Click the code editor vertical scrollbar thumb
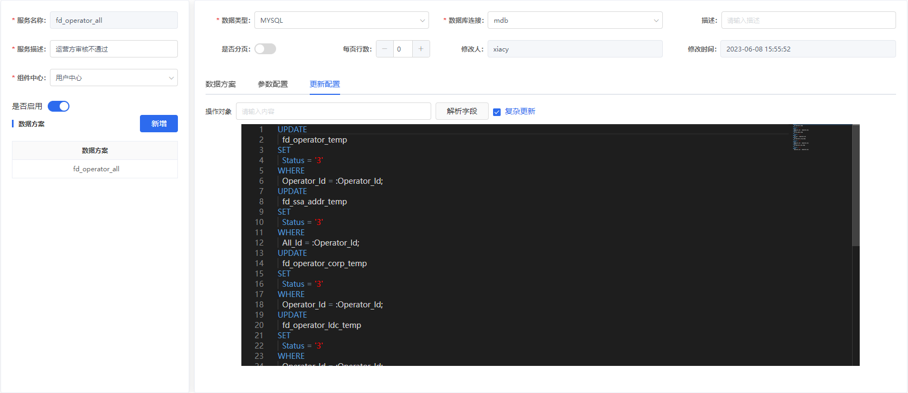 click(x=856, y=185)
